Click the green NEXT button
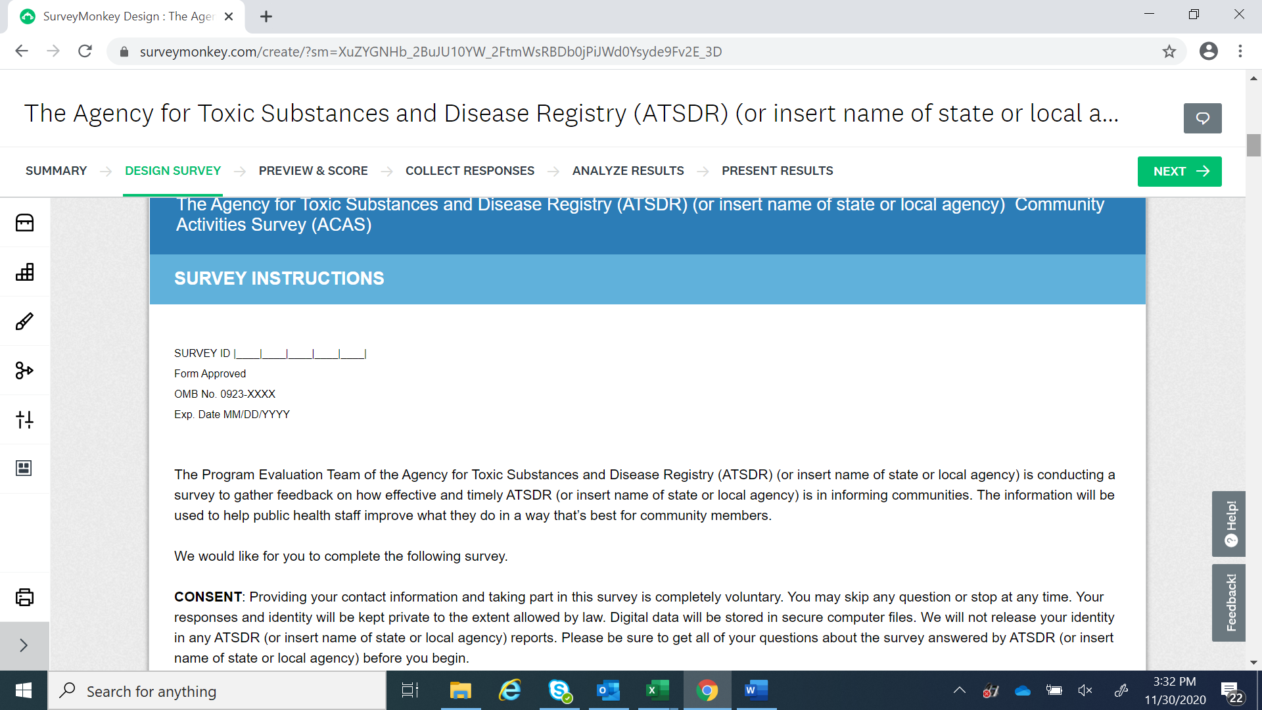1262x710 pixels. pos(1179,172)
